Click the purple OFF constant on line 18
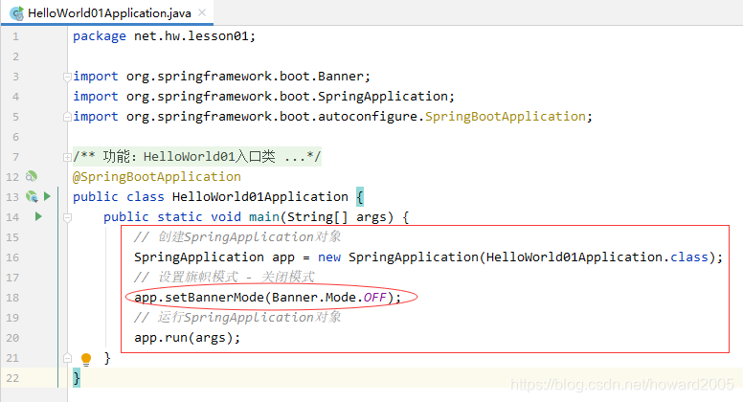The width and height of the screenshot is (743, 402). pos(374,298)
